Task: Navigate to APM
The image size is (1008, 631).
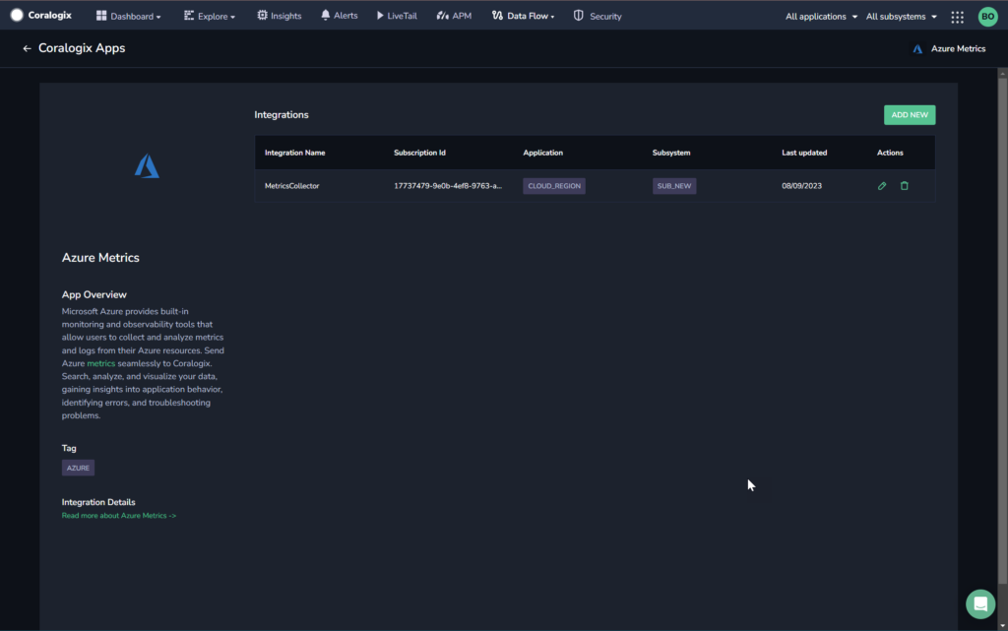Action: tap(454, 16)
